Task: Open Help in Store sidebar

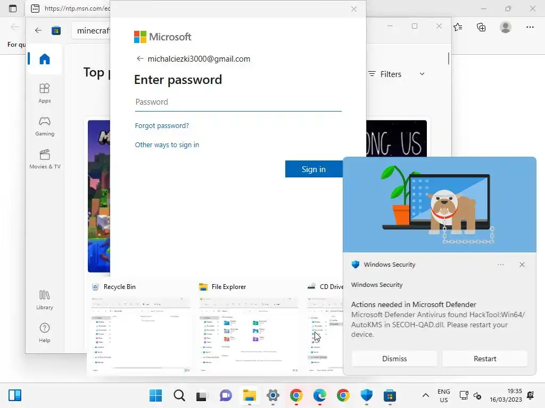Action: 45,333
